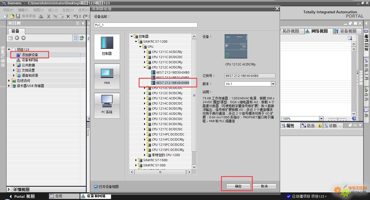Expand the SIMATIC S7-1500 tree node

136,160
